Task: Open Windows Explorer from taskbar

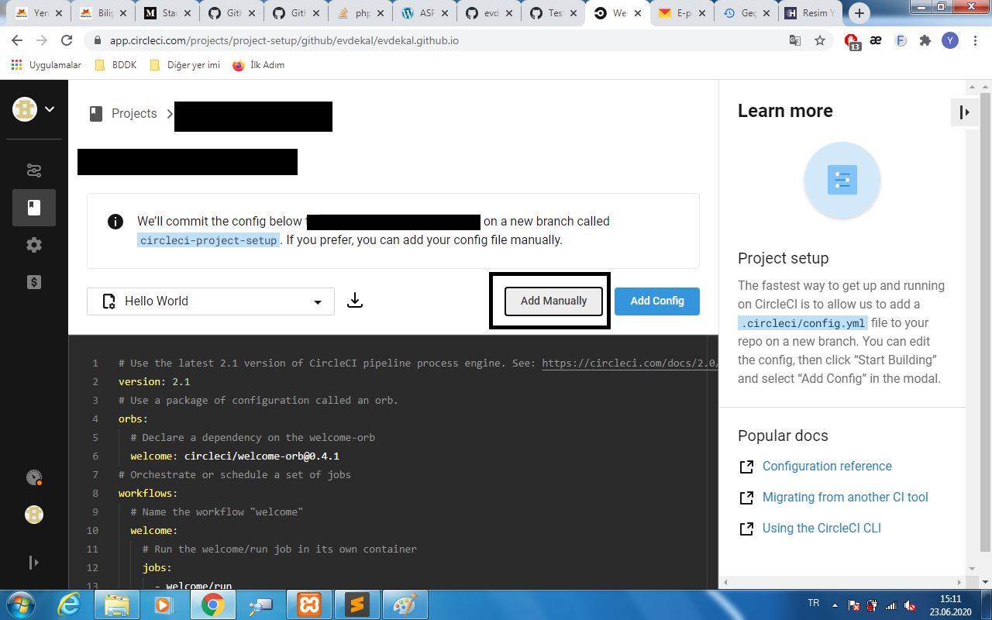Action: pyautogui.click(x=117, y=604)
